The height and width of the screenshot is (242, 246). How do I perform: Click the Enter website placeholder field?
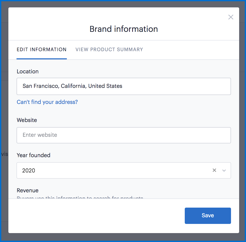point(124,135)
